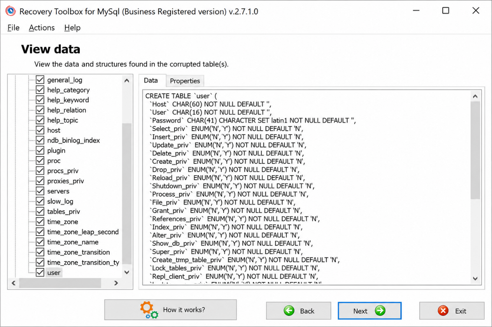The image size is (492, 327).
Task: Toggle the proxies_priv checkbox
Action: (40, 181)
